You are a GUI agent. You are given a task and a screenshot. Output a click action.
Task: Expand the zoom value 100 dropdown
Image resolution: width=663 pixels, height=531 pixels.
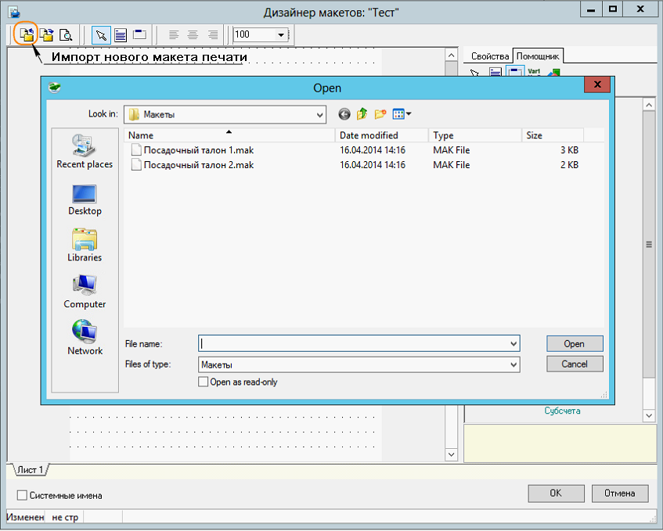[281, 34]
